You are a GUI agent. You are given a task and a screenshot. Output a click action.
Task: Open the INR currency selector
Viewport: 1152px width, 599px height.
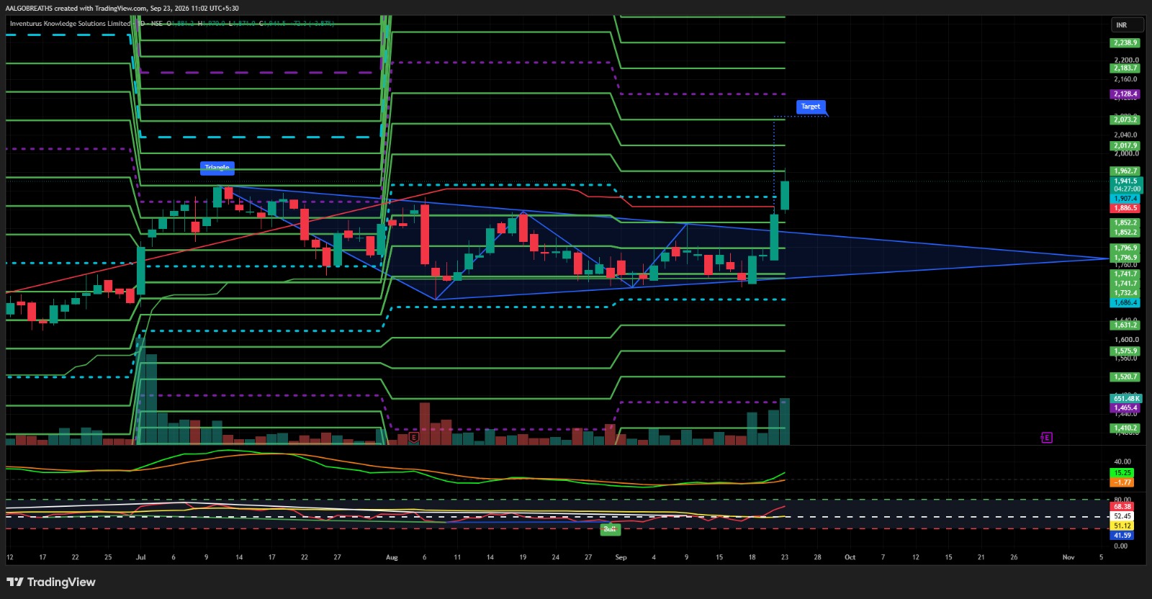(x=1127, y=25)
